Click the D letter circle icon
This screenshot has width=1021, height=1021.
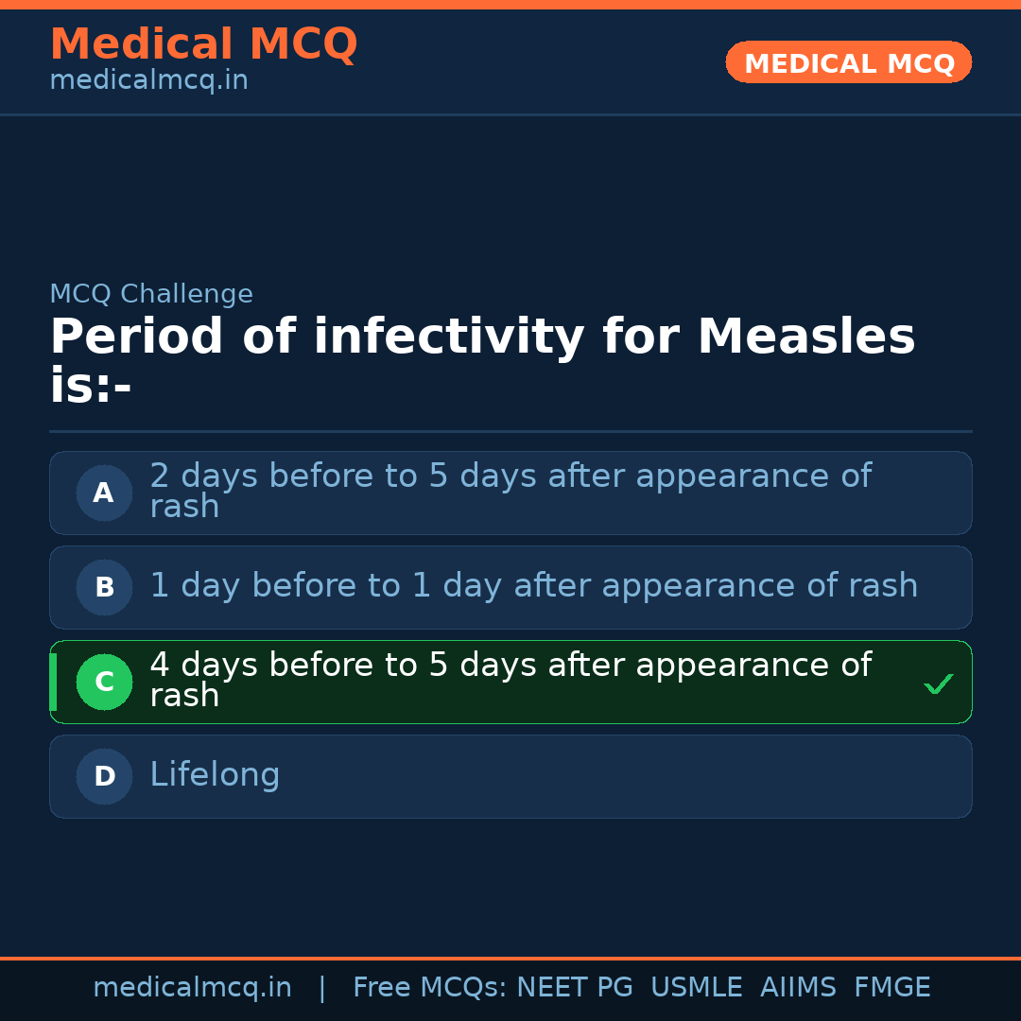pos(104,776)
